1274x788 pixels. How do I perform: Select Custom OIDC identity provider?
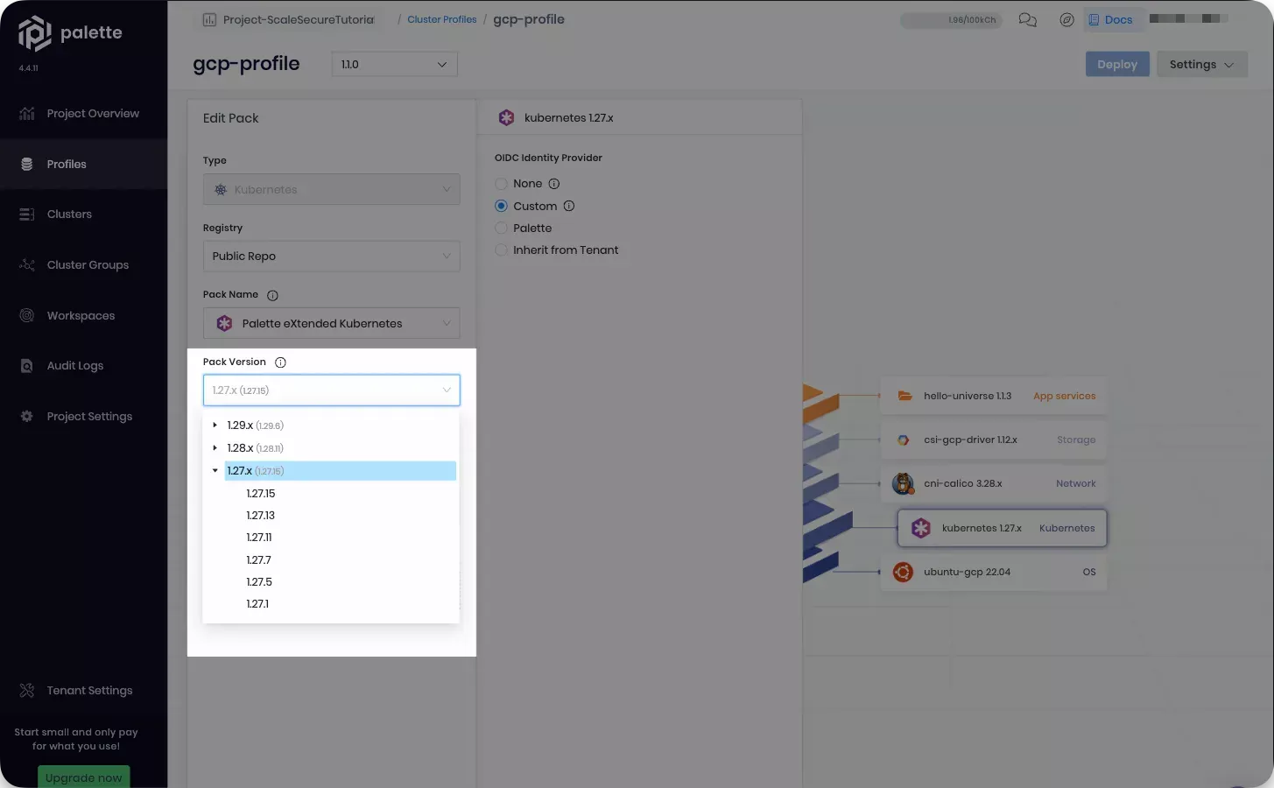click(502, 207)
